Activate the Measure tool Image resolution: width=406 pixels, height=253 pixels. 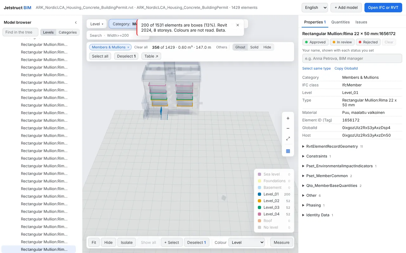[x=282, y=243]
